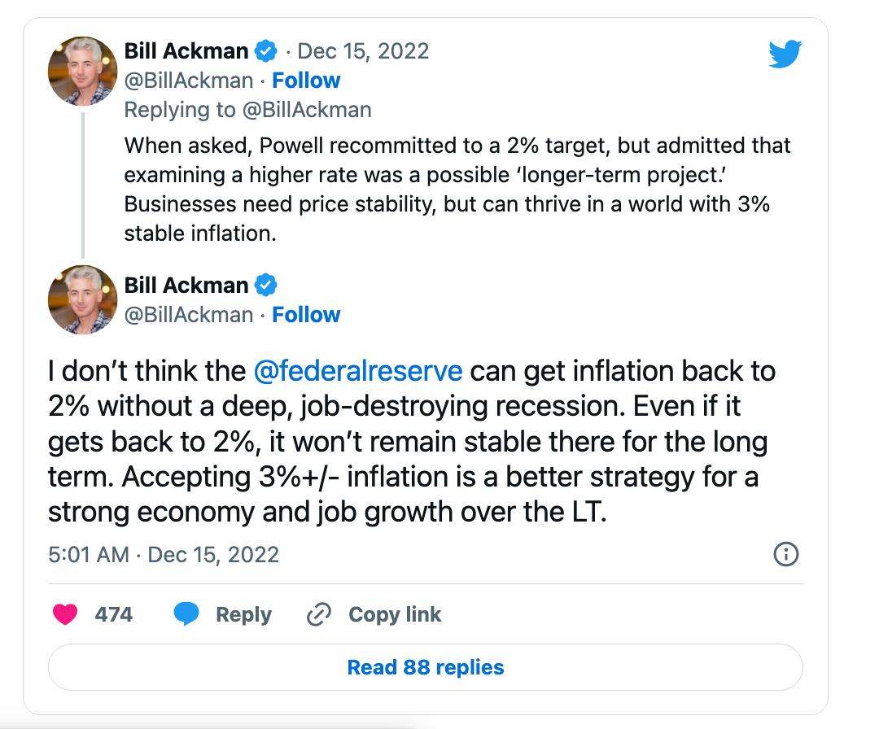The image size is (879, 729).
Task: Click the Reply label
Action: point(243,614)
